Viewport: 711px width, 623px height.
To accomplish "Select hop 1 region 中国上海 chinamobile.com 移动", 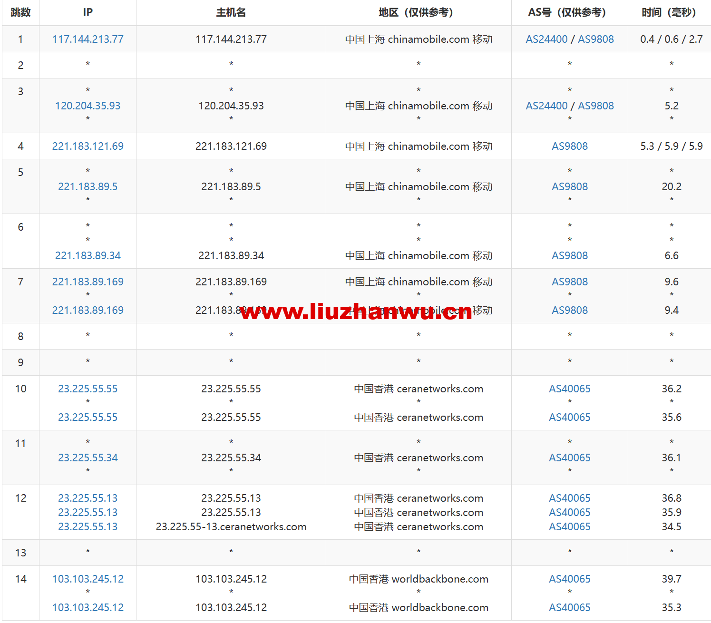I will pyautogui.click(x=419, y=39).
